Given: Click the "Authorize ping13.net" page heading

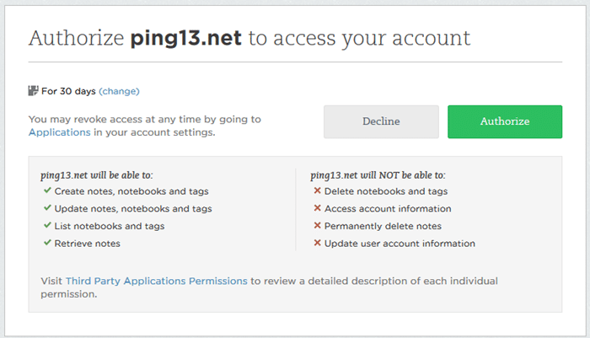Looking at the screenshot, I should 249,39.
